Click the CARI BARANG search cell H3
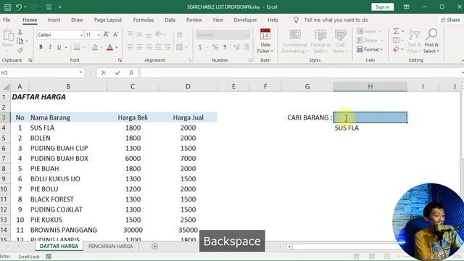Viewport: 464px width, 261px height. click(370, 117)
